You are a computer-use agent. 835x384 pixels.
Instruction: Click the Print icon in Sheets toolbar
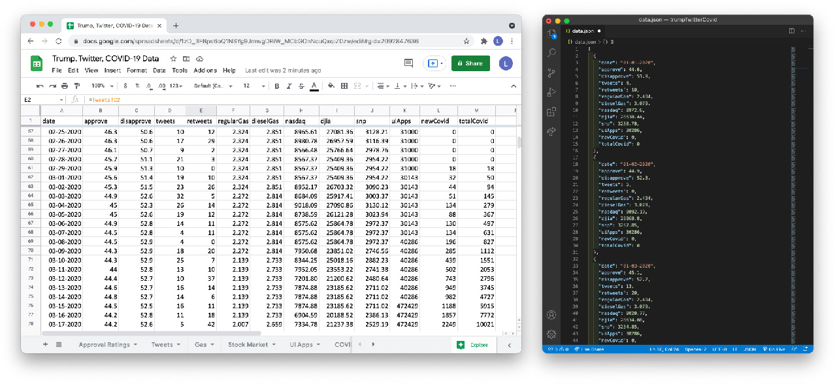pos(64,86)
